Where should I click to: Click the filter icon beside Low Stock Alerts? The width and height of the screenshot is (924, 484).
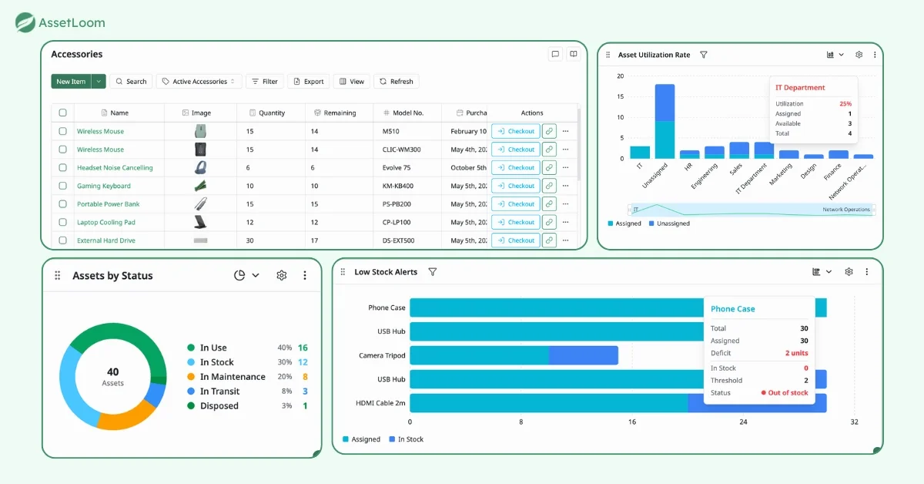[x=433, y=271]
